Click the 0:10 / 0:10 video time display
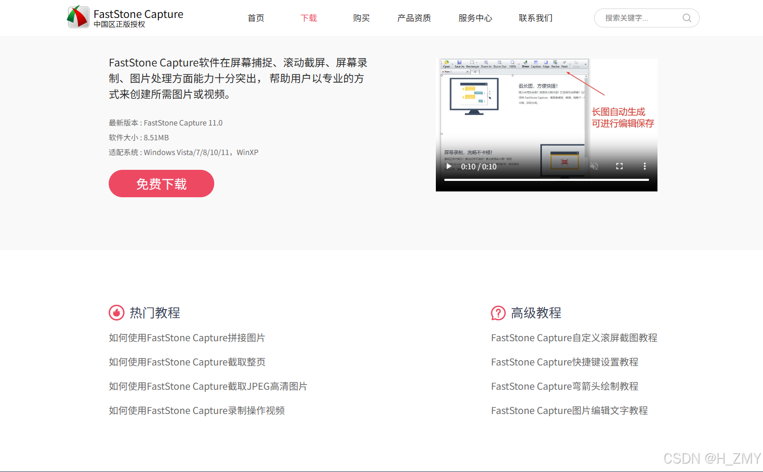Viewport: 763px width, 472px height. pos(479,167)
